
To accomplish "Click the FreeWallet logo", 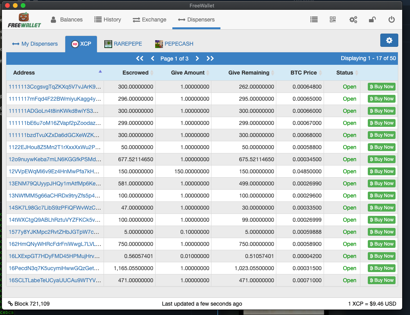I will [24, 20].
